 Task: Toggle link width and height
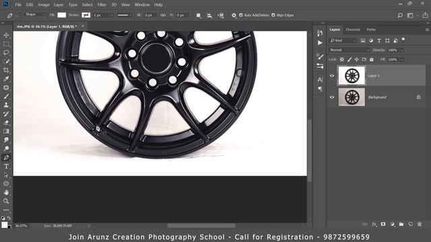163,15
